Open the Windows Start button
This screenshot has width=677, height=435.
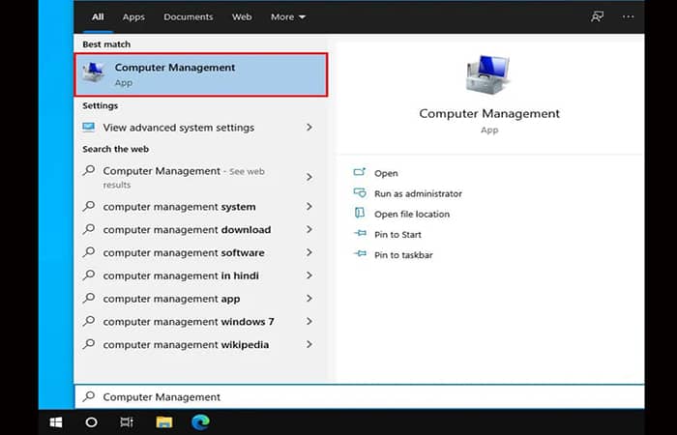[x=56, y=422]
